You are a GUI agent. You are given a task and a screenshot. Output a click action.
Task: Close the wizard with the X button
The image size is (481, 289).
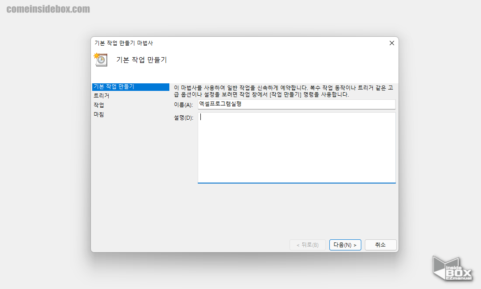point(391,43)
